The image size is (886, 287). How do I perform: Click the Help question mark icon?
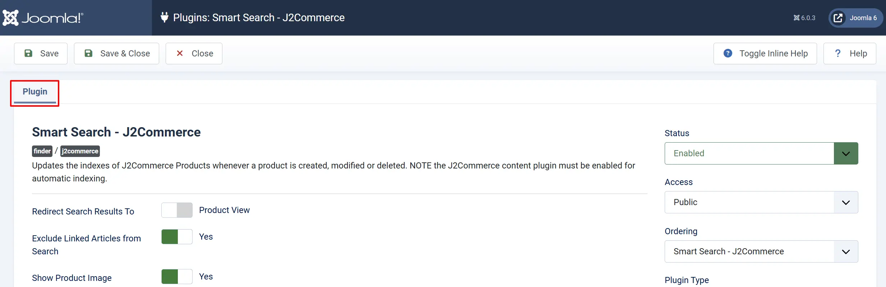tap(838, 53)
